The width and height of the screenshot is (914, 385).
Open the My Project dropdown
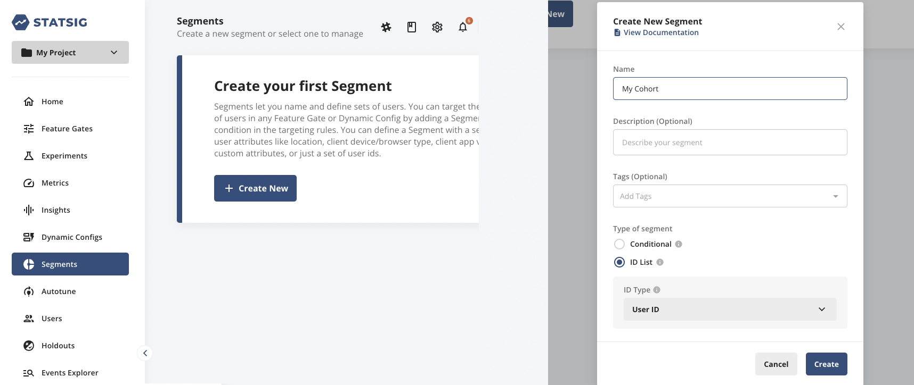coord(70,53)
